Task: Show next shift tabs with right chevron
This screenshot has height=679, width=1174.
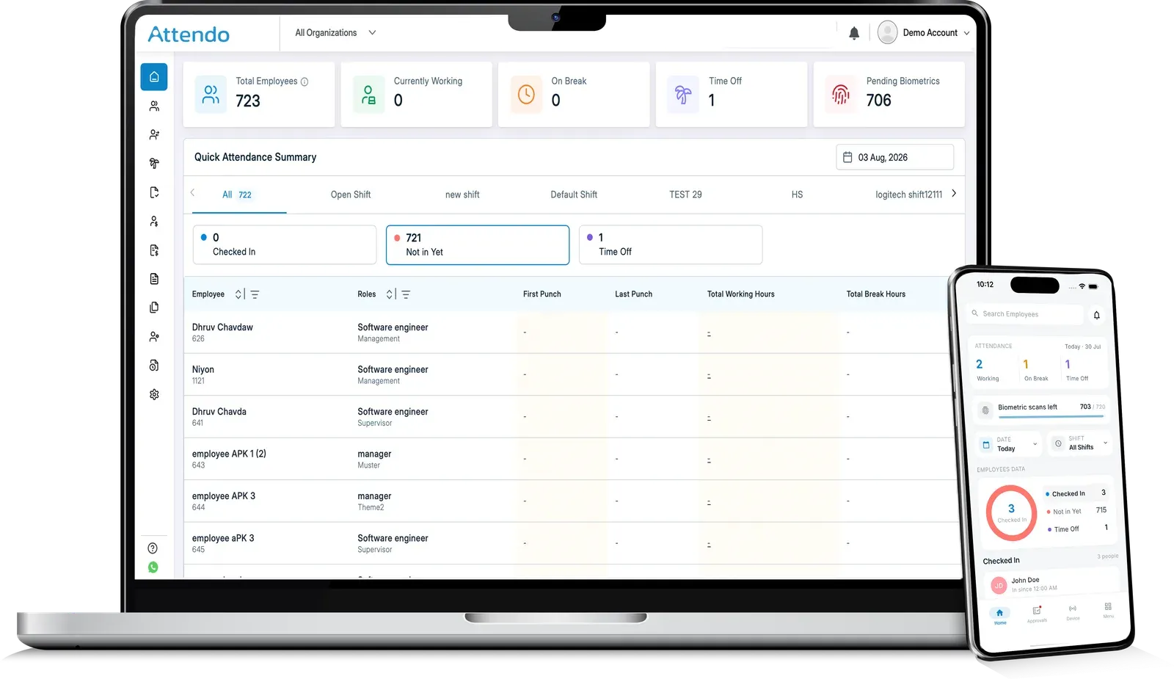Action: coord(954,194)
